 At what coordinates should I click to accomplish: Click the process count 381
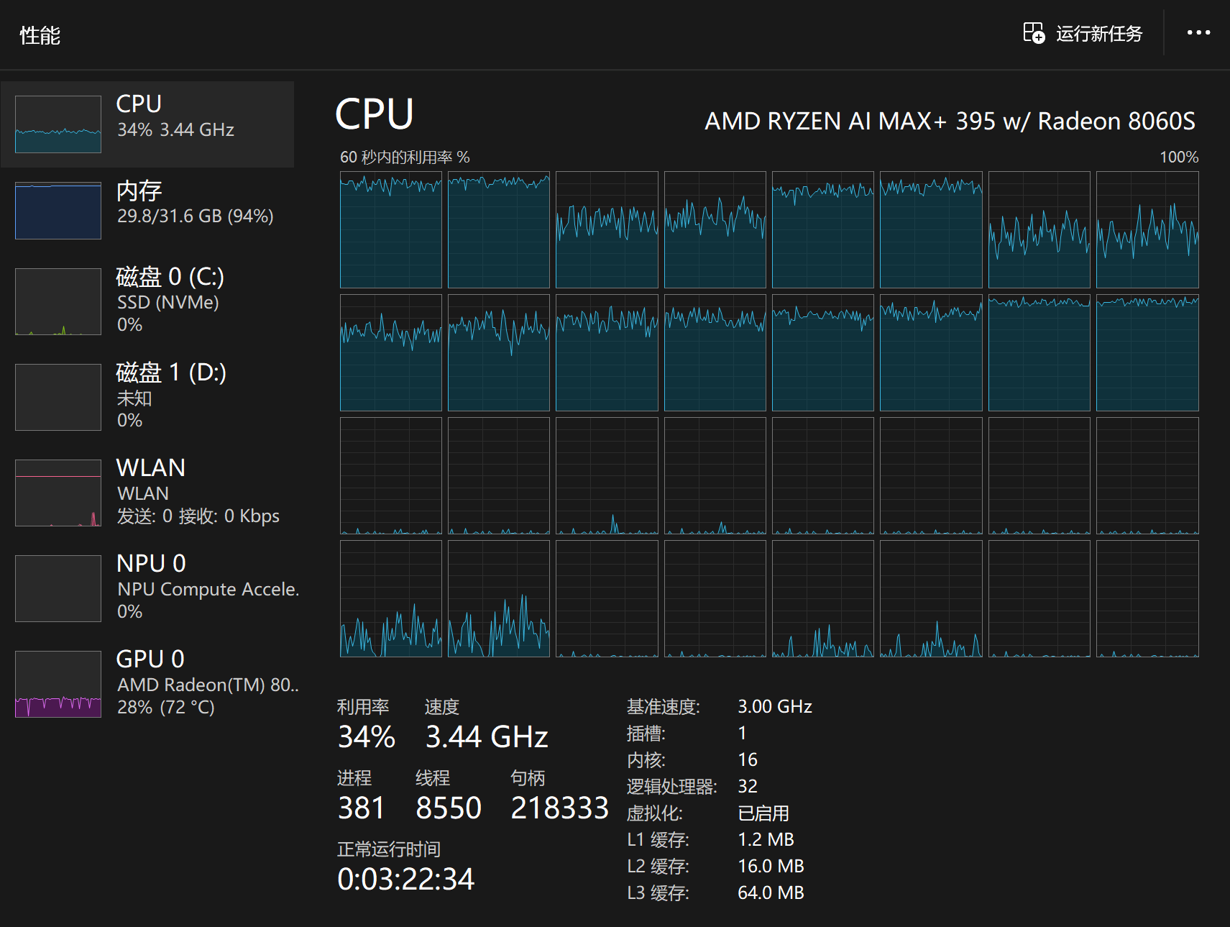(x=362, y=808)
